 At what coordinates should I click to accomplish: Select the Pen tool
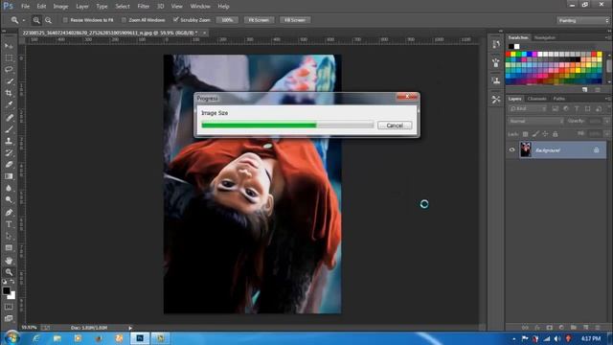[x=9, y=213]
